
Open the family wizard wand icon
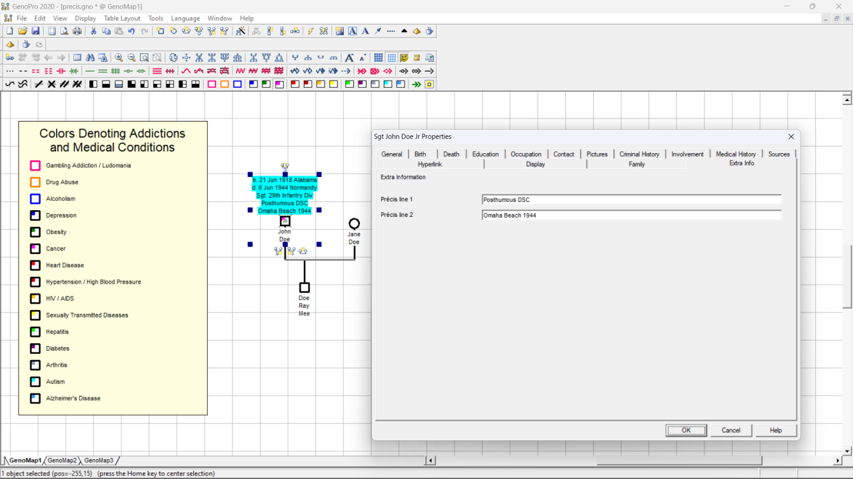[241, 31]
